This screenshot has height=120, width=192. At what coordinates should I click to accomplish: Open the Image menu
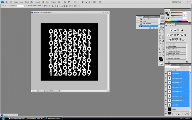(x=16, y=2)
